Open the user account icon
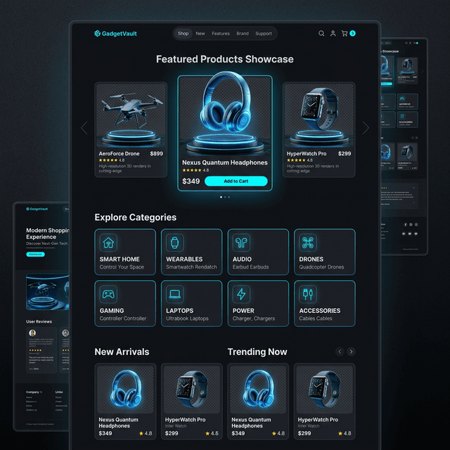The width and height of the screenshot is (450, 450). click(x=333, y=34)
